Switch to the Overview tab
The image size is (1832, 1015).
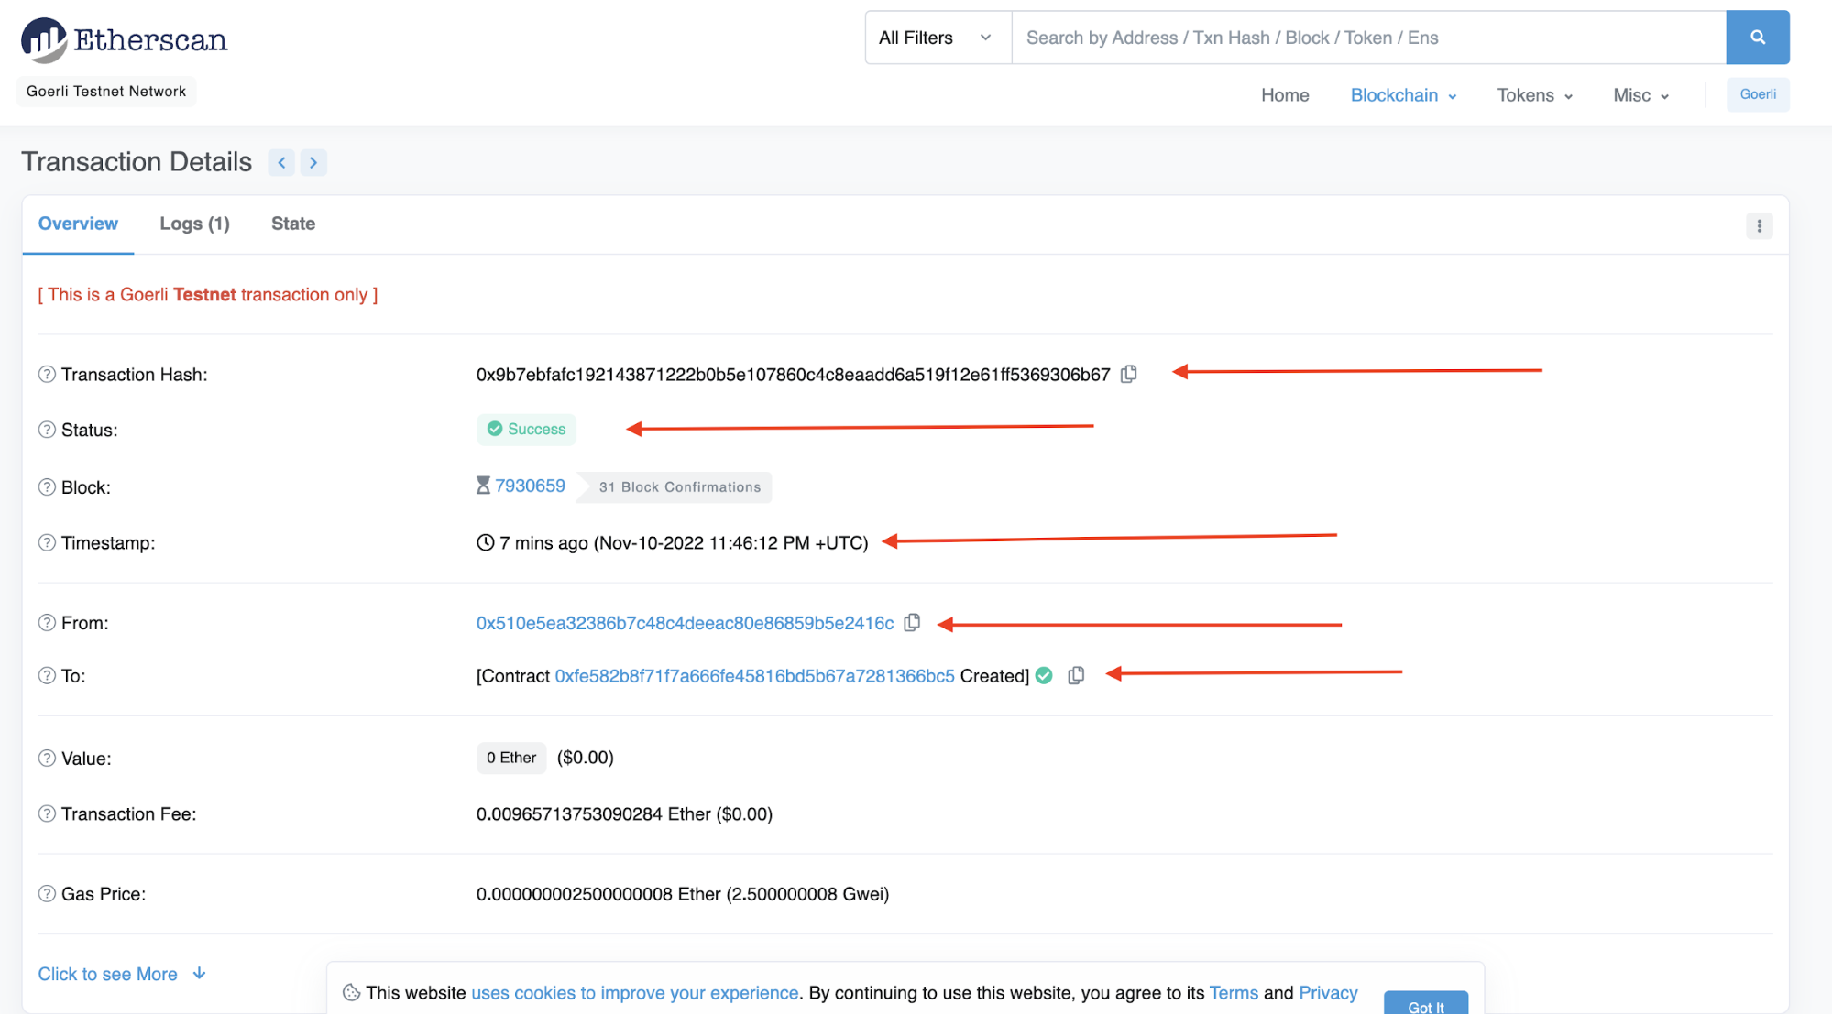(x=78, y=224)
